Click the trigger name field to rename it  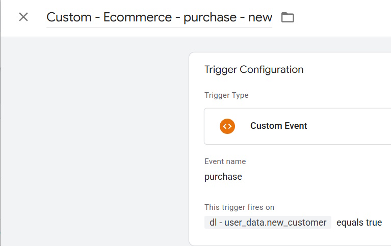[x=159, y=17]
